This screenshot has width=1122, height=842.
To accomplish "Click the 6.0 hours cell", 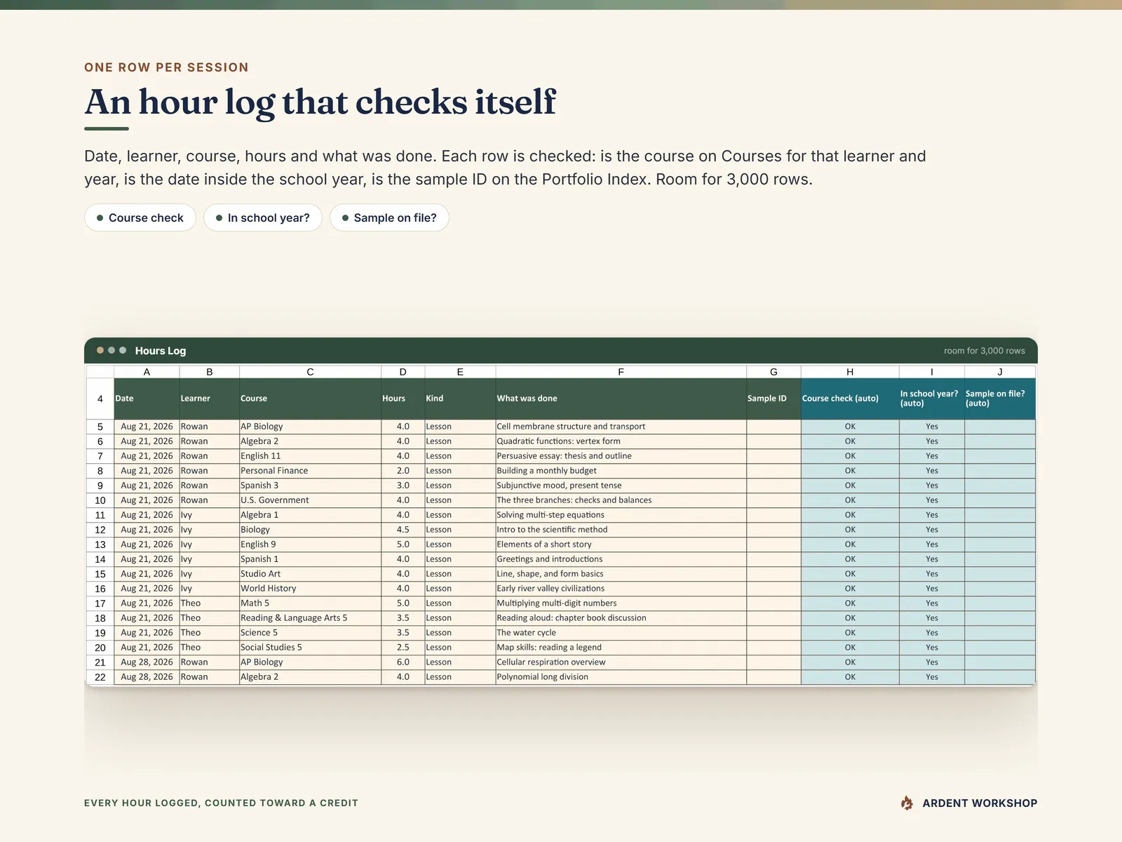I will click(x=403, y=662).
